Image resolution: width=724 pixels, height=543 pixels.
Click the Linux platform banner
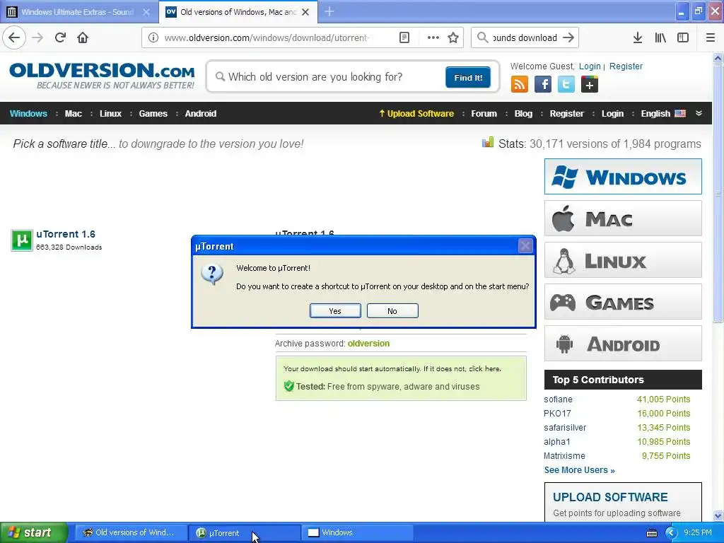pyautogui.click(x=623, y=260)
